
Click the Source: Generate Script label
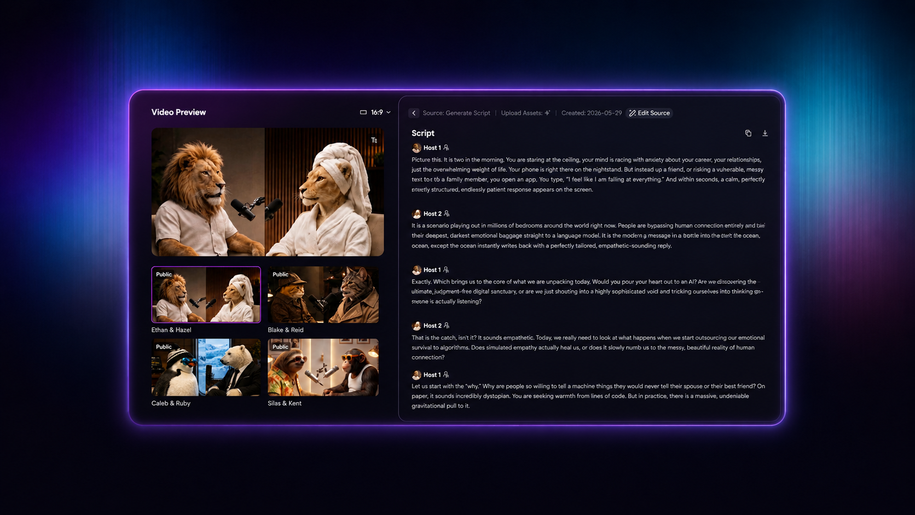(456, 113)
